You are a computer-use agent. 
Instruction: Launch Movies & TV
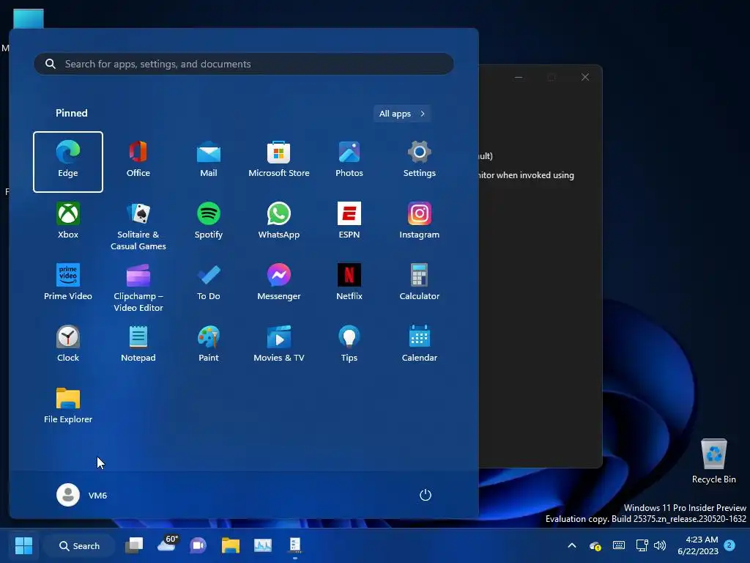click(279, 345)
